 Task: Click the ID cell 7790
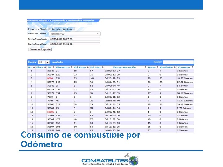tap(50, 101)
